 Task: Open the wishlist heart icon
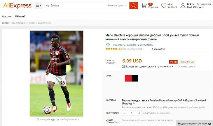pos(164,6)
